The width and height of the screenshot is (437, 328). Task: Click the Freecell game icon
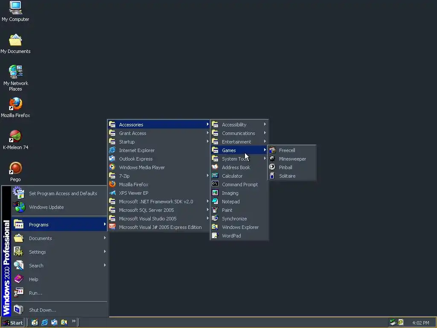click(x=272, y=150)
